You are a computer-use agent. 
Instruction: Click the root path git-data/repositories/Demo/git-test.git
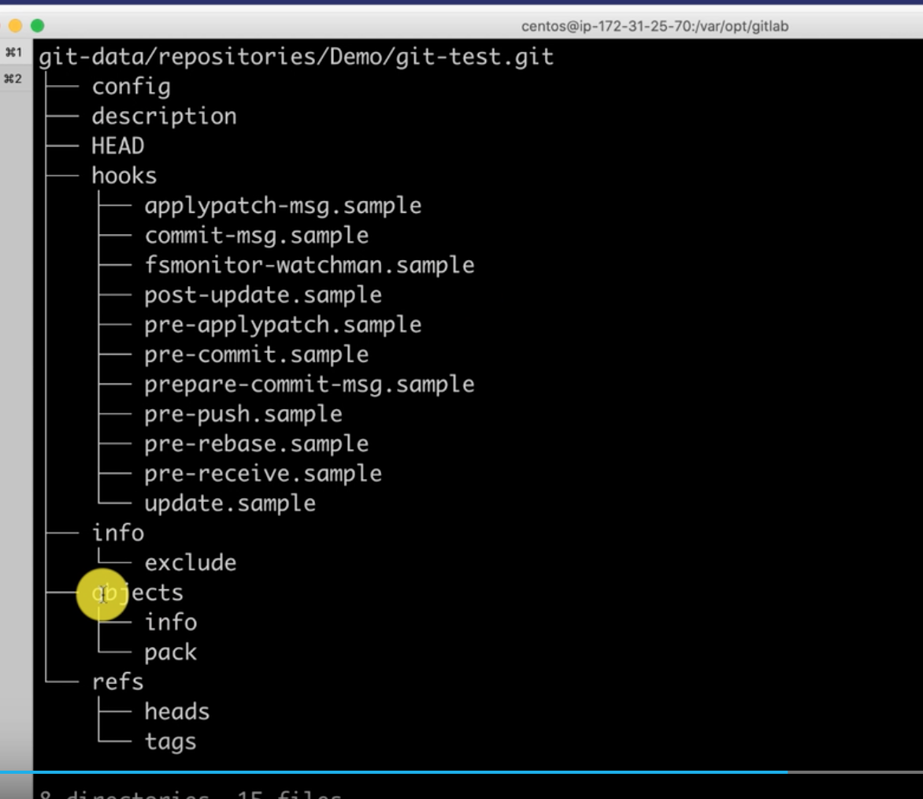pos(296,57)
